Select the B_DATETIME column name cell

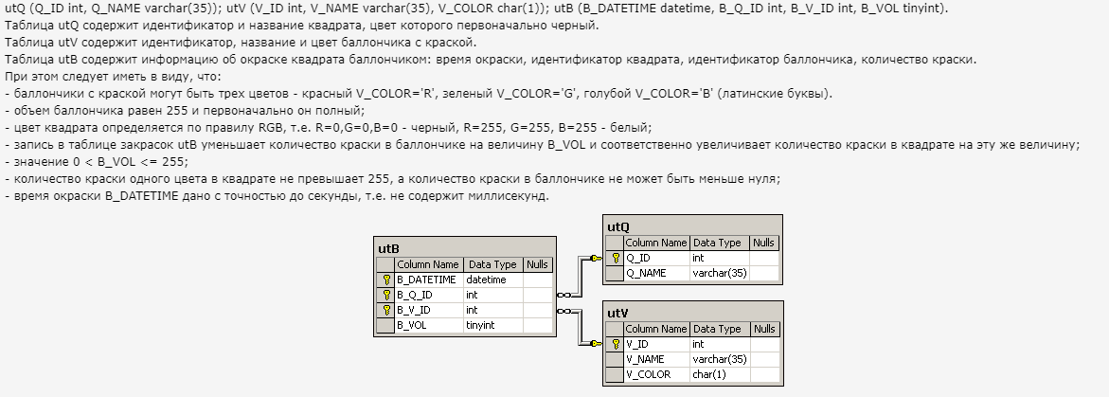pos(428,280)
